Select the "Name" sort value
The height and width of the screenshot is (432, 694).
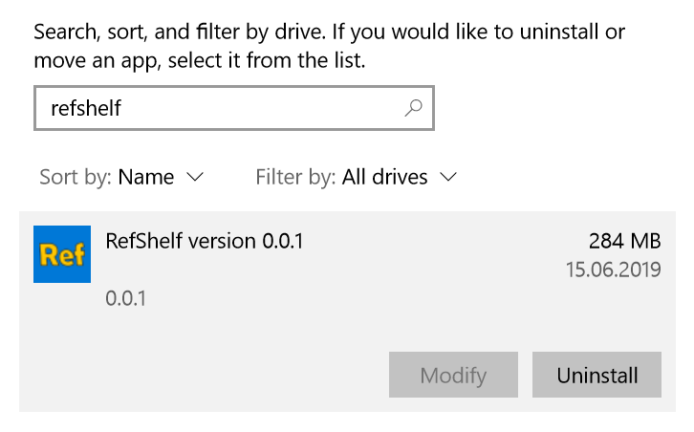(146, 177)
